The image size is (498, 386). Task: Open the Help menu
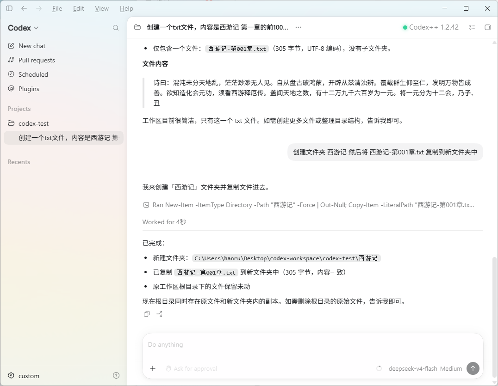[126, 9]
